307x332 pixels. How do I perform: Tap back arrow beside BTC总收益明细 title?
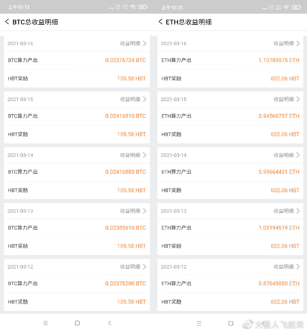(x=7, y=22)
